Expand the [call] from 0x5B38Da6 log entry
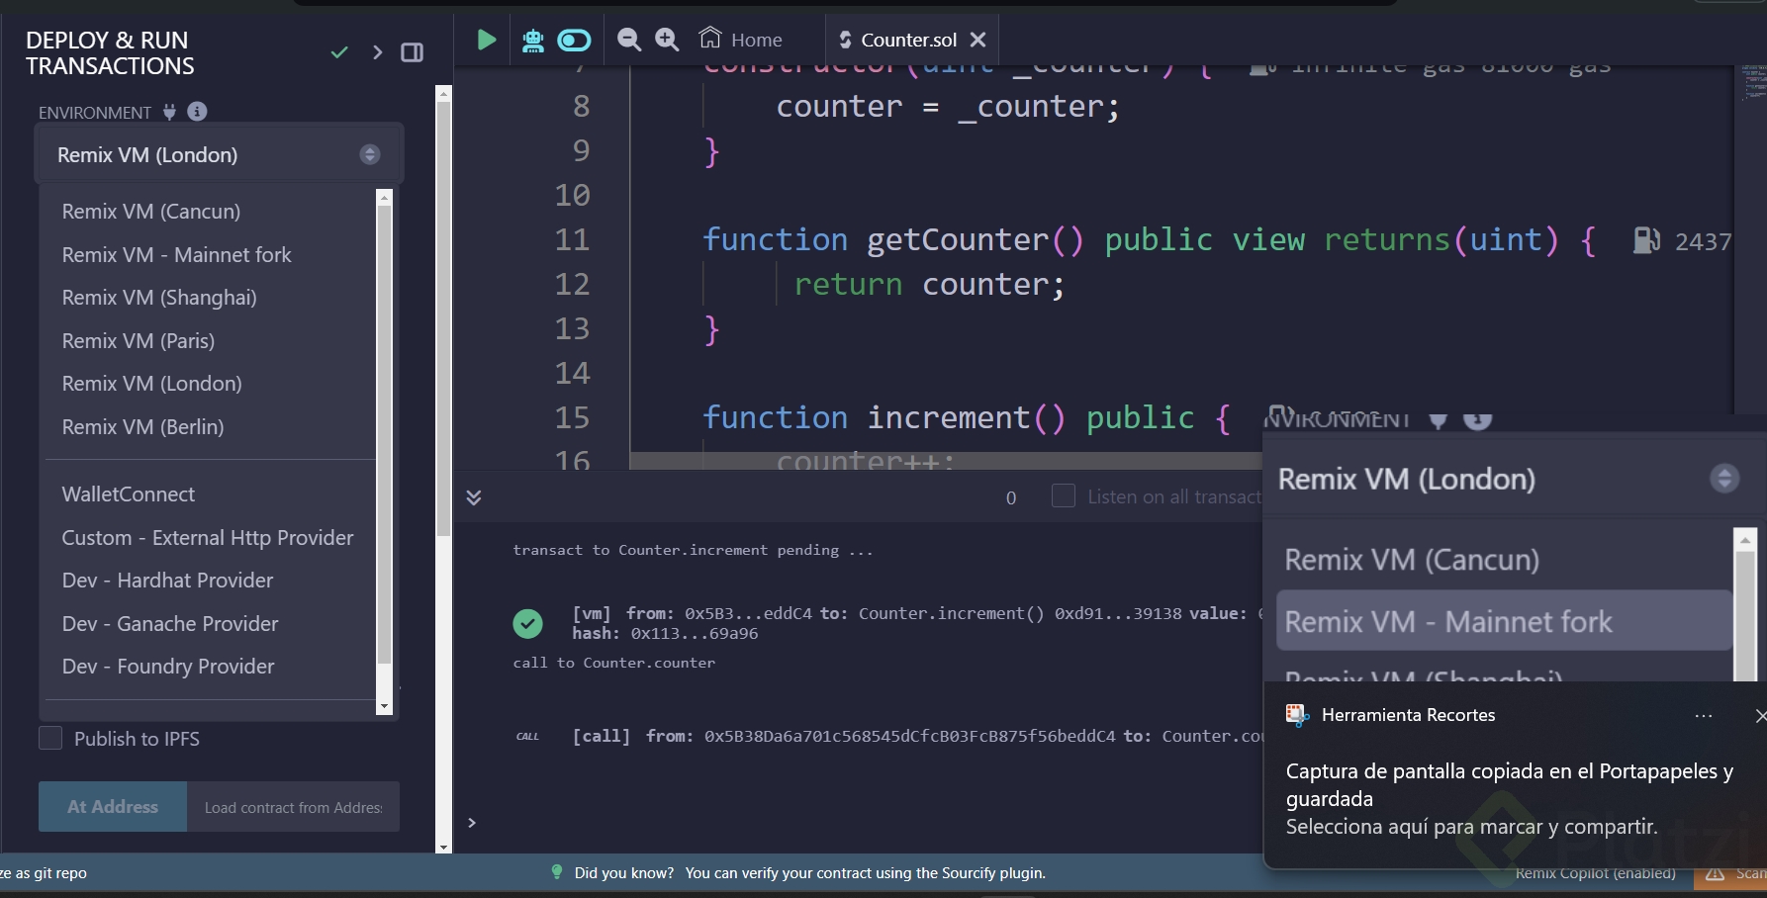1767x898 pixels. 917,736
